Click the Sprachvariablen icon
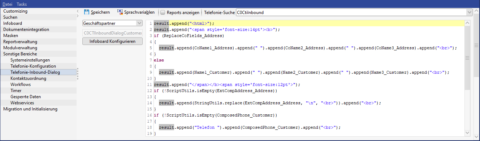The width and height of the screenshot is (480, 141). point(120,12)
